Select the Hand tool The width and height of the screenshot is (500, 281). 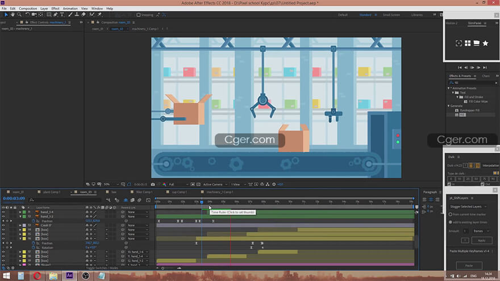13,15
